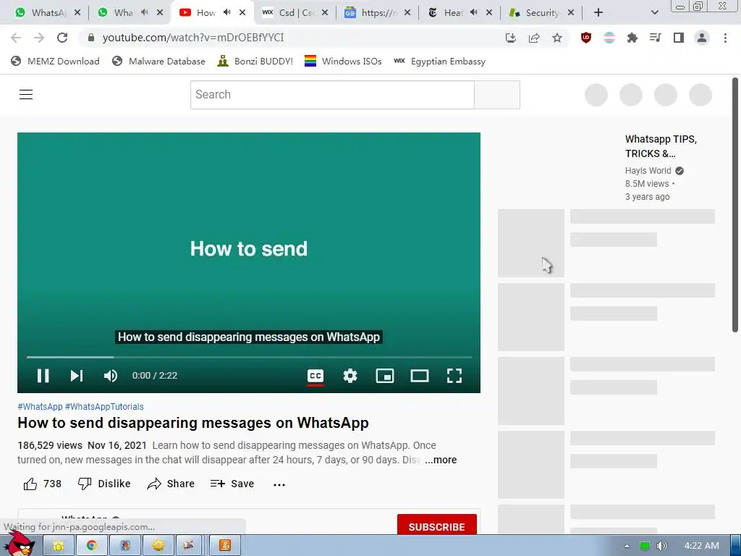The image size is (741, 556).
Task: Open Angry Birds start button
Action: coord(19,544)
